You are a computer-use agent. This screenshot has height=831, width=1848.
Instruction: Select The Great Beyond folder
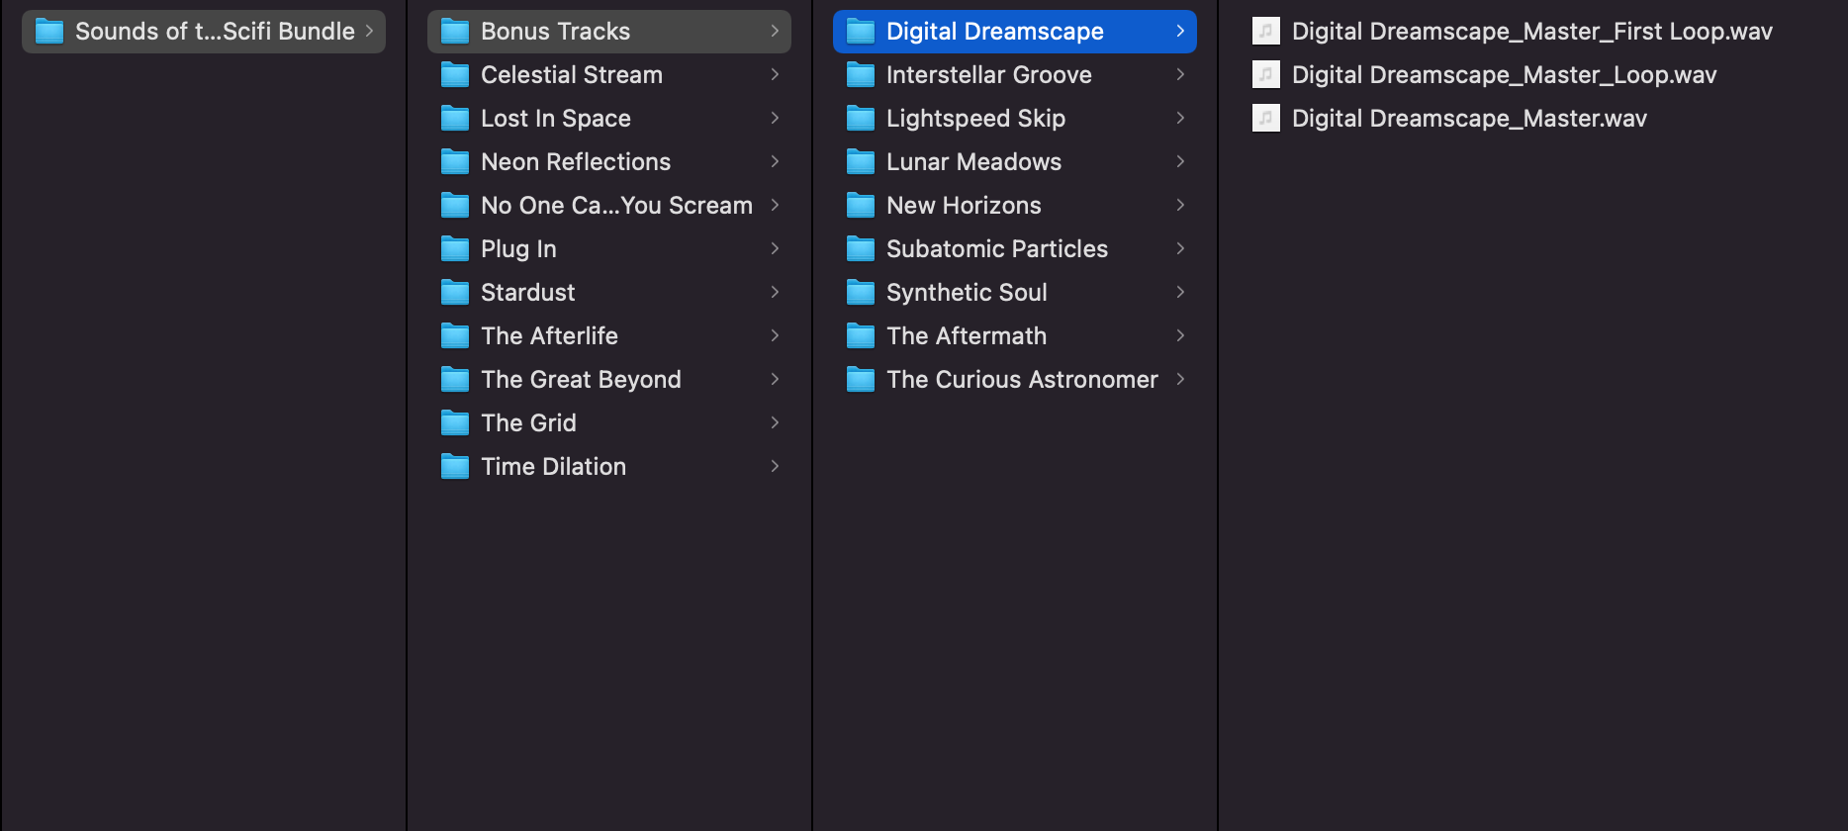(581, 380)
